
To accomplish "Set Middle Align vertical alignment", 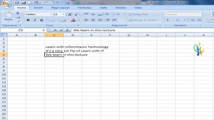I will click(93, 14).
